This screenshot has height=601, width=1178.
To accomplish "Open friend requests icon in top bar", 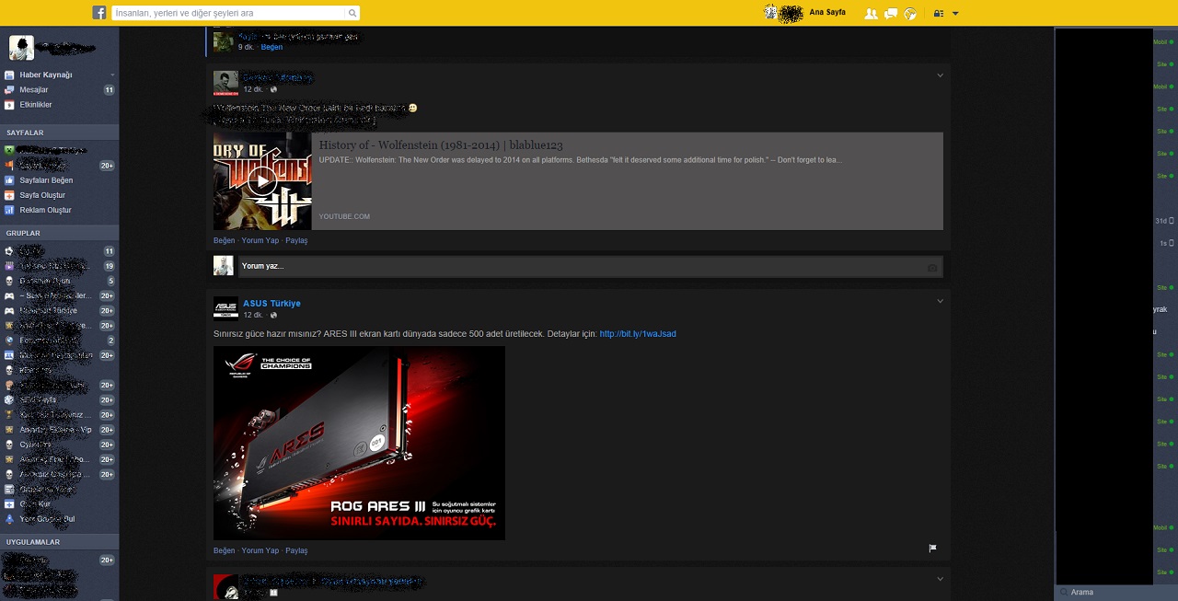I will tap(871, 13).
